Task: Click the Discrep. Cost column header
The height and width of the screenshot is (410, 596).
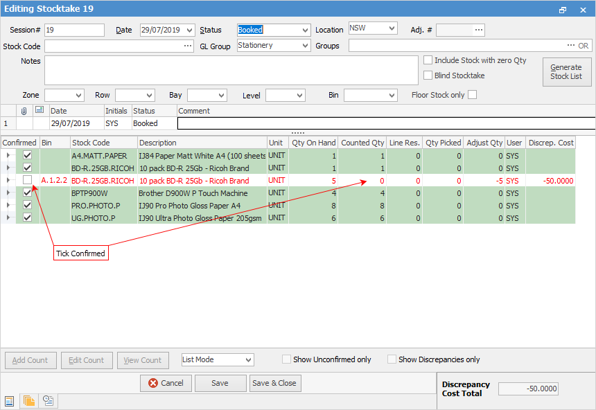Action: pos(550,143)
